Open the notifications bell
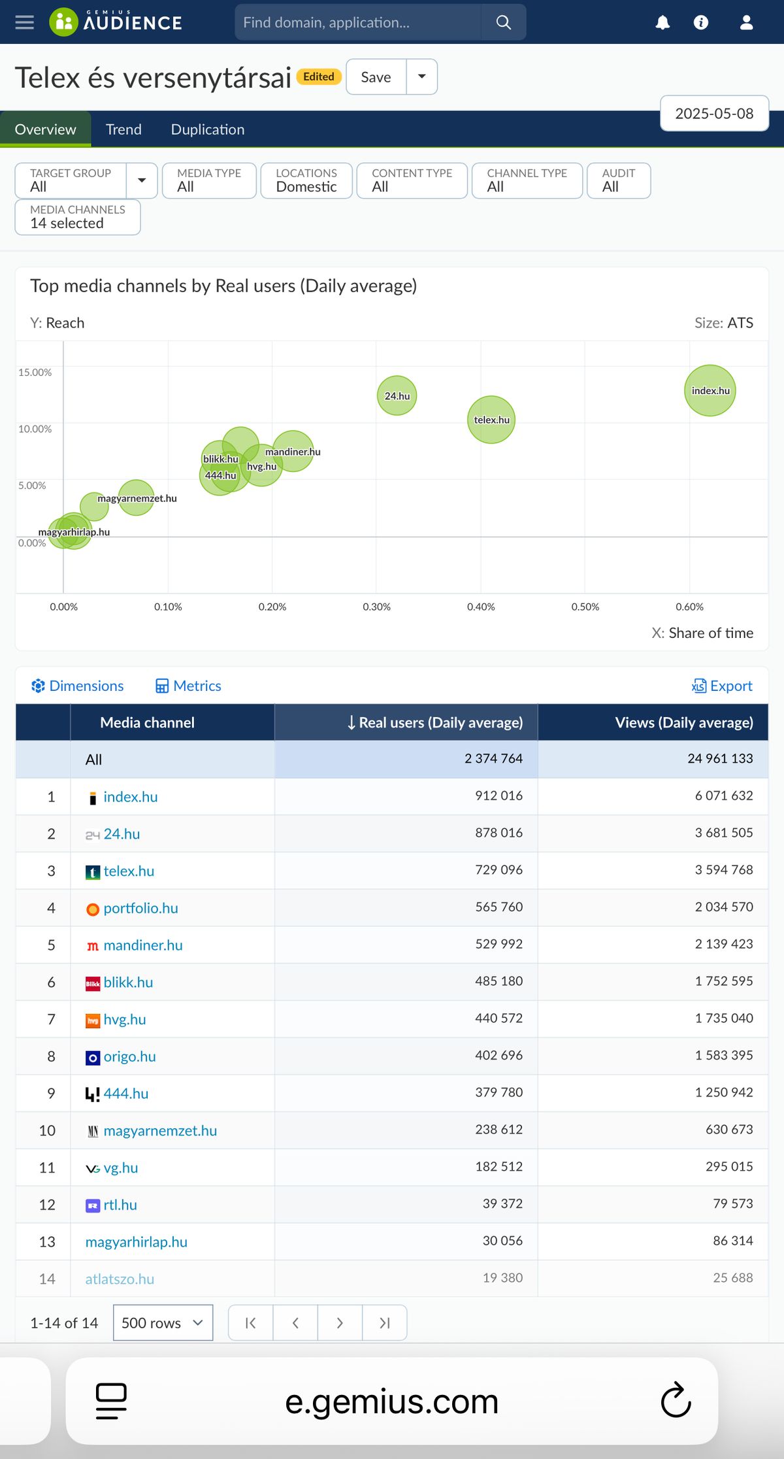Image resolution: width=784 pixels, height=1459 pixels. click(662, 23)
